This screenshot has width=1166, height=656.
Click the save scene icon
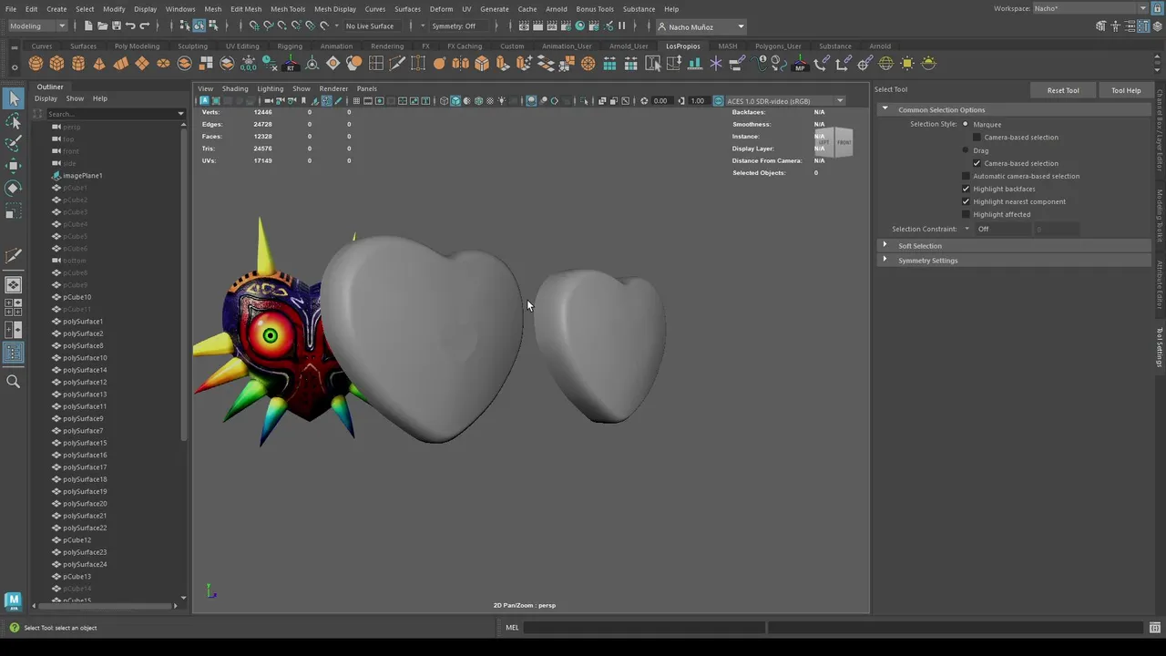(115, 26)
